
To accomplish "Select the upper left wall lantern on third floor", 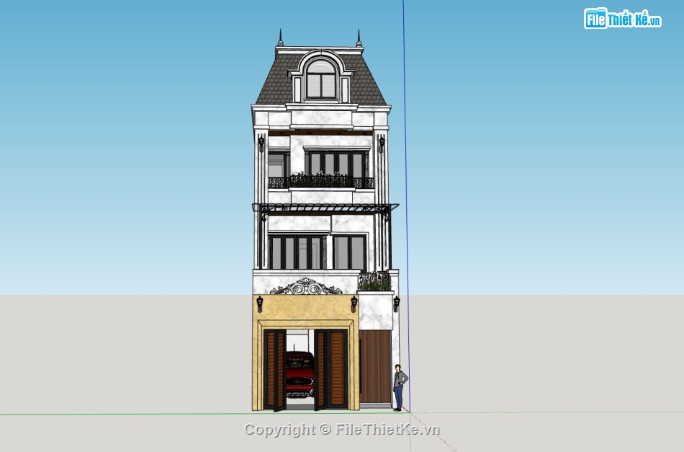I will click(261, 144).
